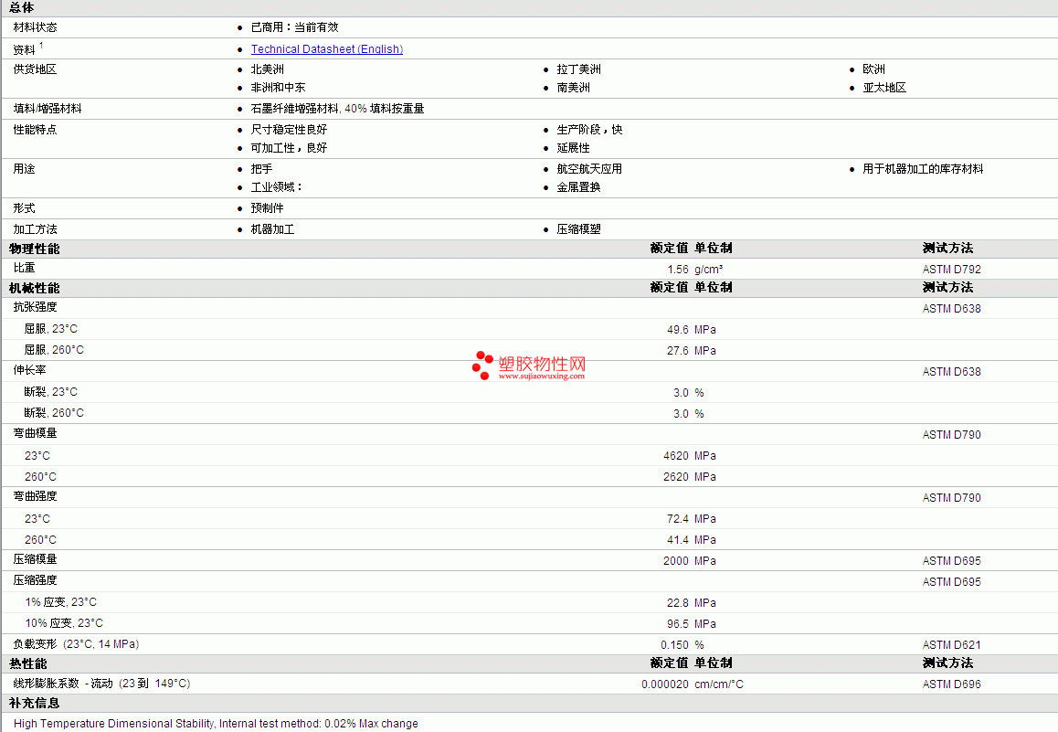Screen dimensions: 1058x732
Task: Select the 拉丁美洲 region entry
Action: [x=578, y=69]
